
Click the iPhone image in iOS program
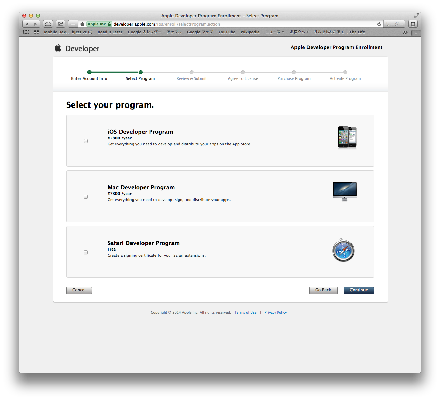[x=347, y=137]
